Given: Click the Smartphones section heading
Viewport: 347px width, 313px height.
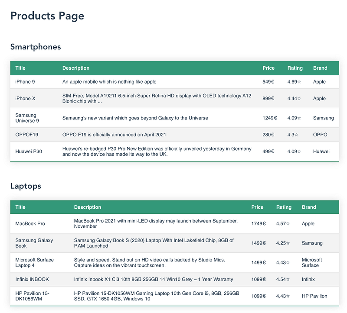Looking at the screenshot, I should coord(36,47).
